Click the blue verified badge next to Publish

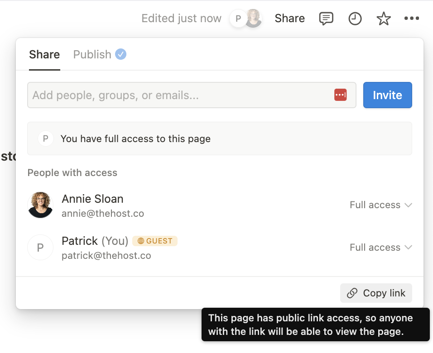[120, 54]
